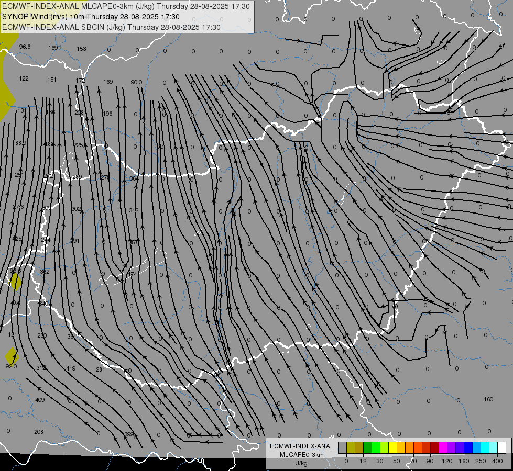This screenshot has height=471, width=513.
Task: Click the map value 302
Action: 76,209
